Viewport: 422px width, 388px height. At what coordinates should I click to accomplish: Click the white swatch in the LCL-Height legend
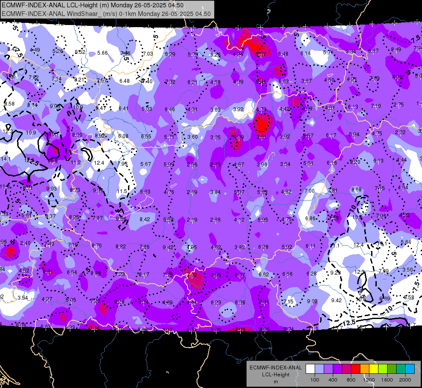(x=310, y=369)
